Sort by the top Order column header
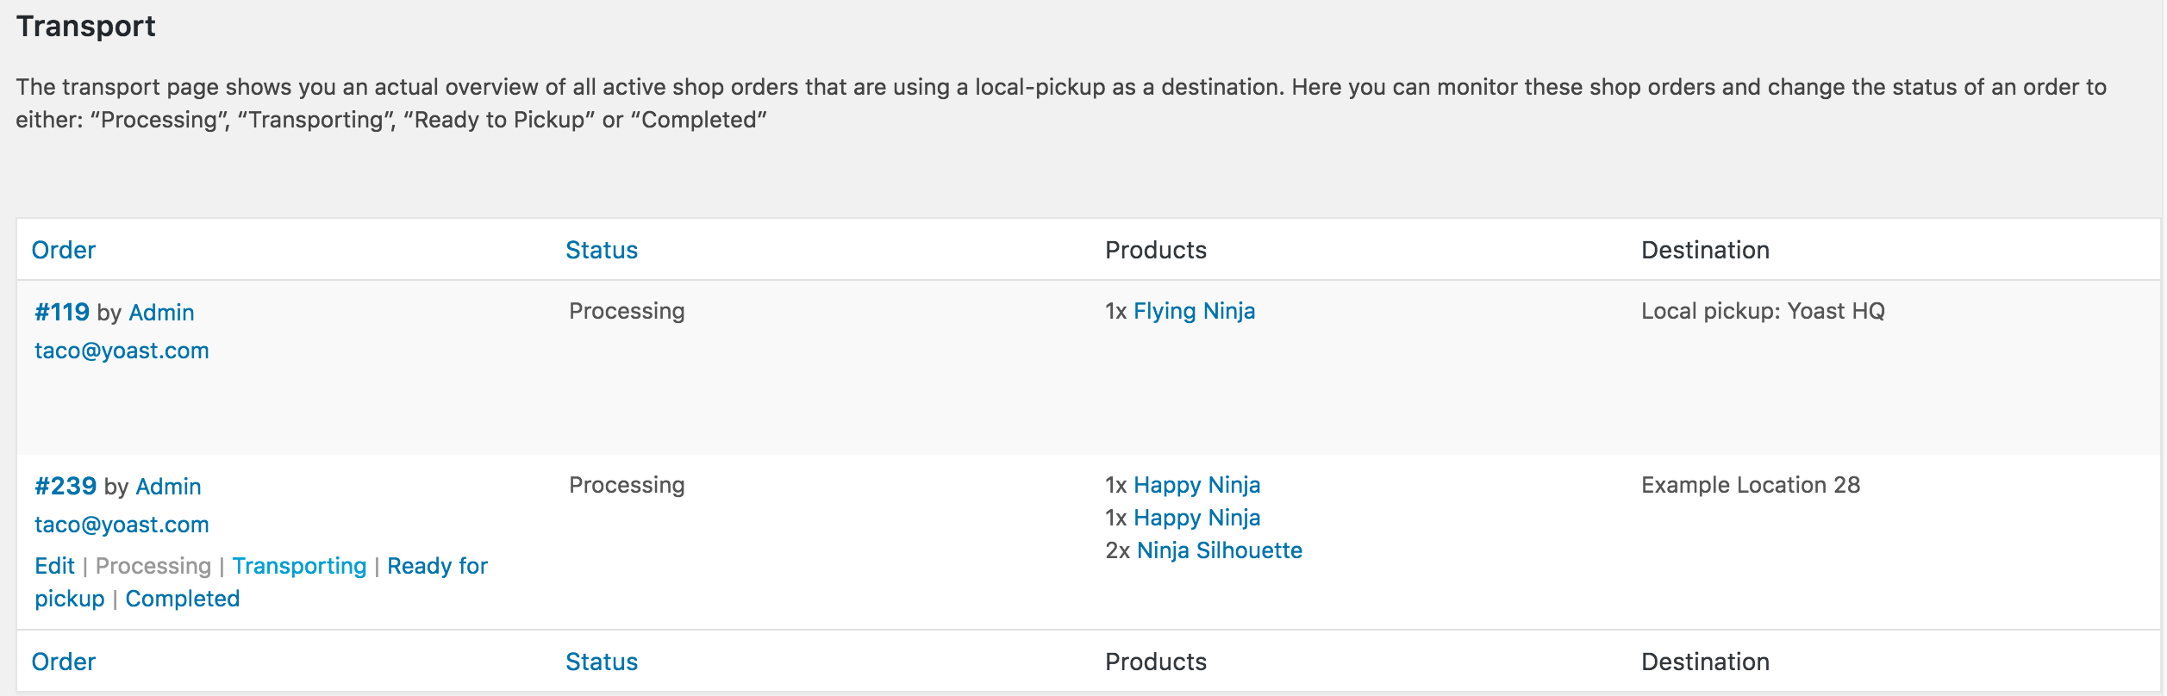This screenshot has width=2167, height=696. coord(63,250)
